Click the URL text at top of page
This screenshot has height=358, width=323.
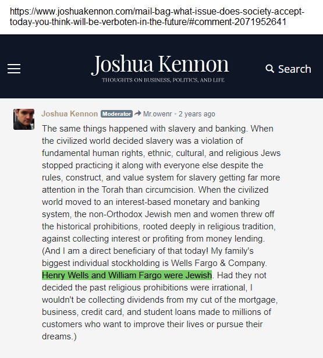157,17
